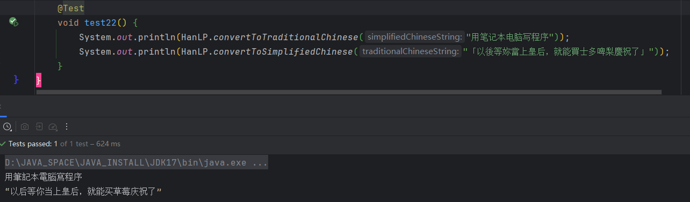Run test22 via the gutter run icon
Viewport: 690px width, 202px height.
13,23
